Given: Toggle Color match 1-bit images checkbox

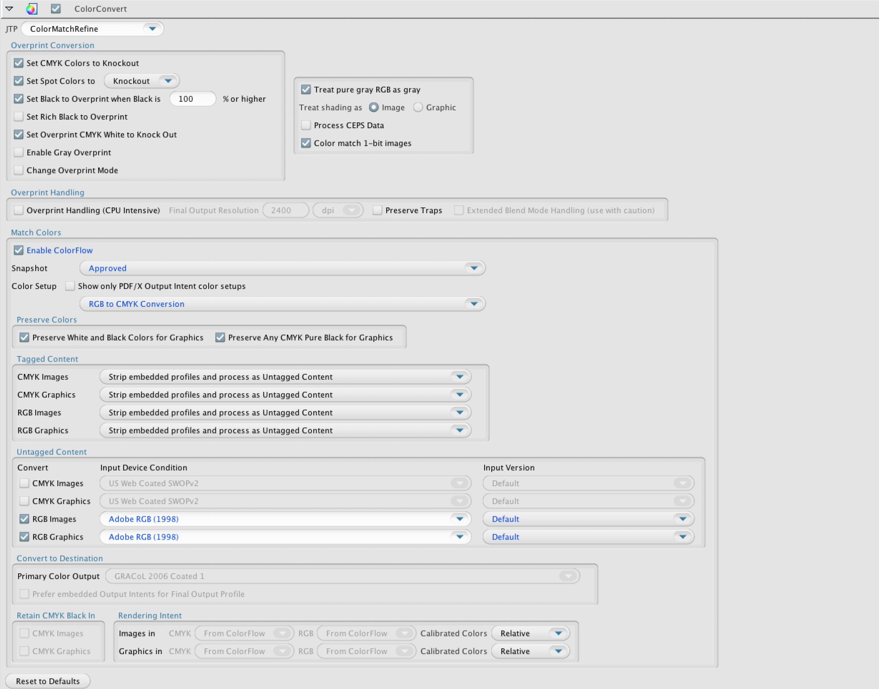Looking at the screenshot, I should (306, 143).
